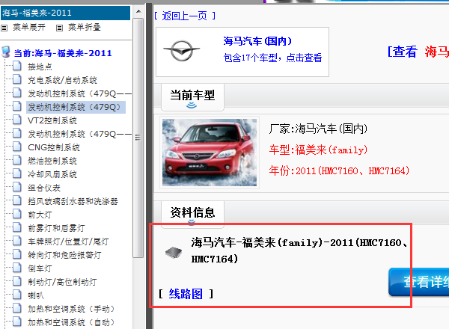Collapse all menus with 菜单折叠

(x=84, y=28)
